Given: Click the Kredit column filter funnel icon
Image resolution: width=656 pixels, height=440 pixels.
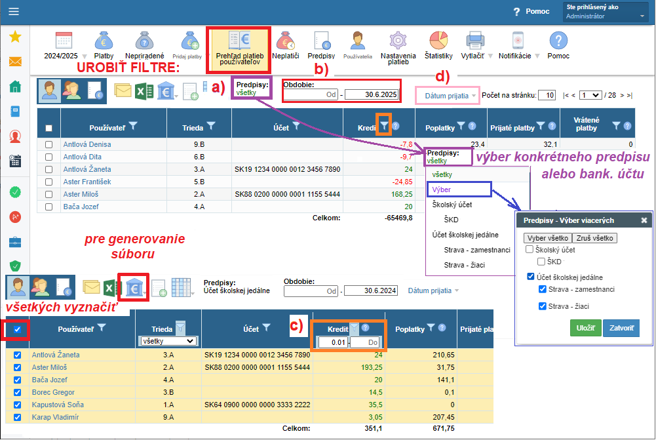Looking at the screenshot, I should (384, 125).
